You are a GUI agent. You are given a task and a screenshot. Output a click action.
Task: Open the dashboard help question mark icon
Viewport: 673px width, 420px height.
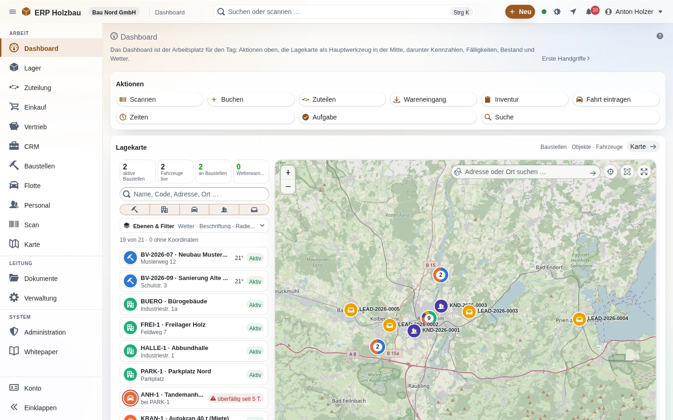(x=660, y=36)
